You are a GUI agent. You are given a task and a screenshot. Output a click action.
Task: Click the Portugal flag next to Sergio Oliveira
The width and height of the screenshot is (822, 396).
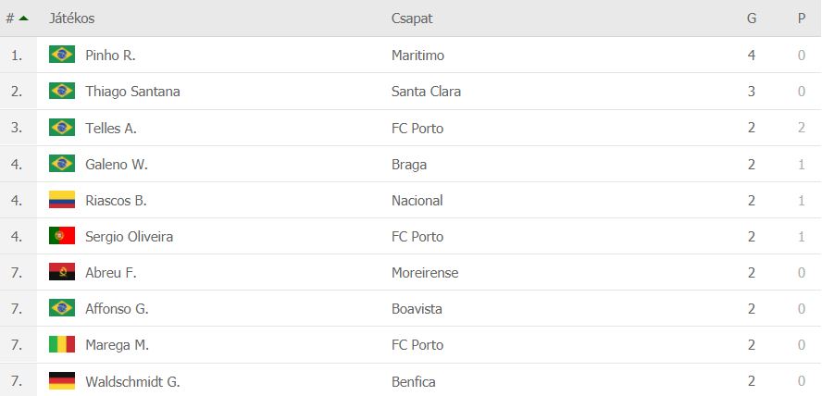coord(62,236)
